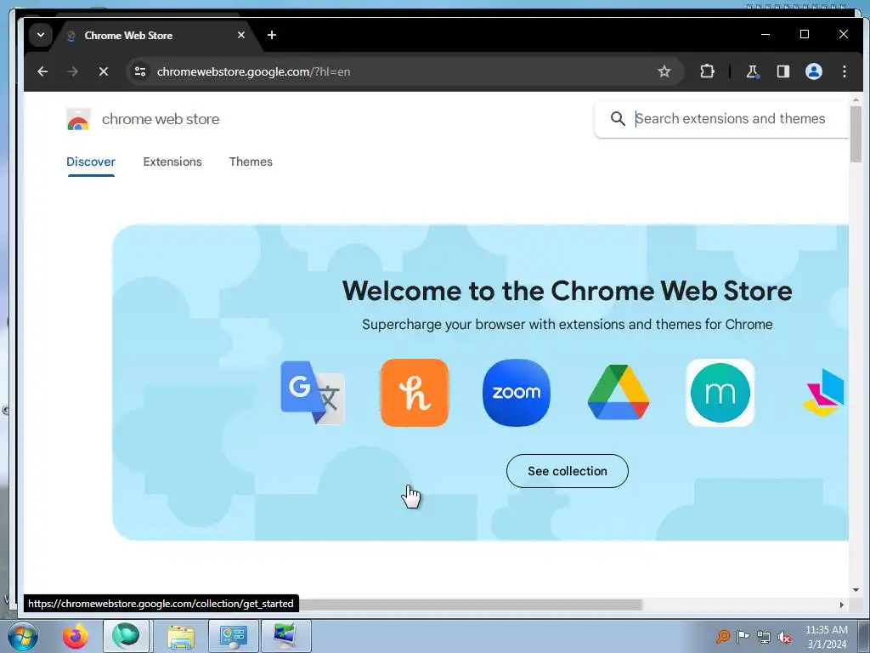Click the orange magnifier tray icon
The width and height of the screenshot is (870, 653).
(722, 637)
